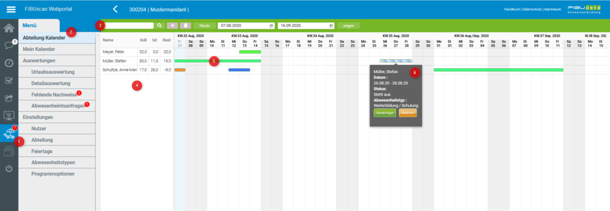Click the plus add entry button
This screenshot has height=211, width=610.
click(173, 26)
